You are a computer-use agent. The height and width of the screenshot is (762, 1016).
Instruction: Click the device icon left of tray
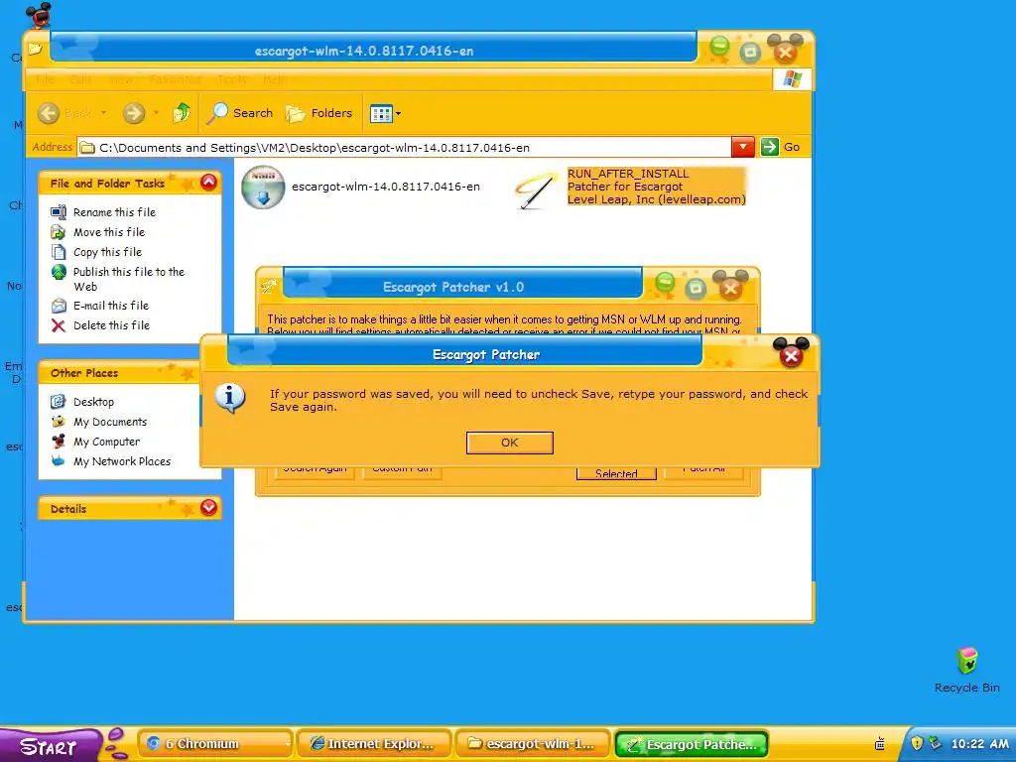pos(880,743)
